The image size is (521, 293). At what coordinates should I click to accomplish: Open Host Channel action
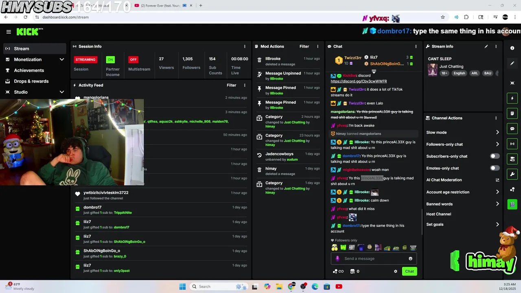(438, 214)
